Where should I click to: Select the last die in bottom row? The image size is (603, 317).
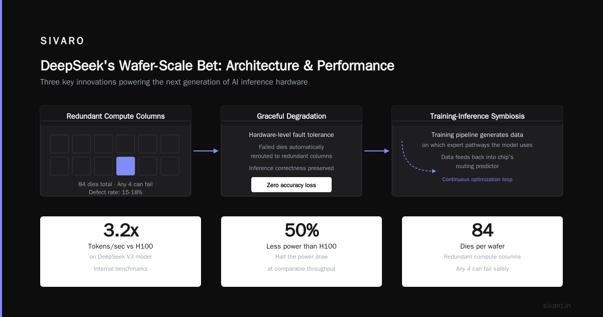coord(170,166)
